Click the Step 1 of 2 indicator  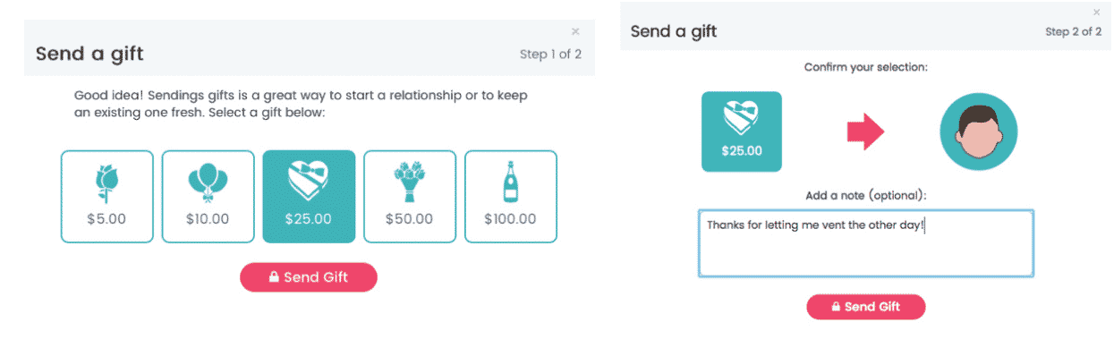(551, 55)
